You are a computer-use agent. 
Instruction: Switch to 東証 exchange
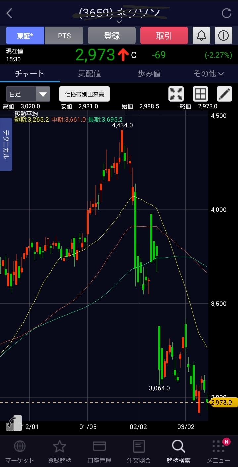click(x=25, y=36)
